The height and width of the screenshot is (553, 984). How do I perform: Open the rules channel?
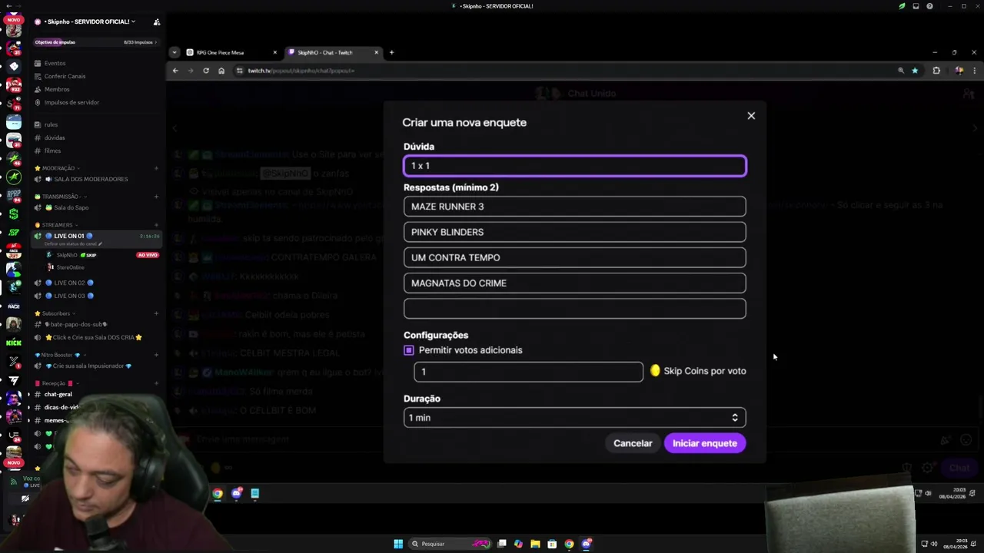tap(51, 124)
